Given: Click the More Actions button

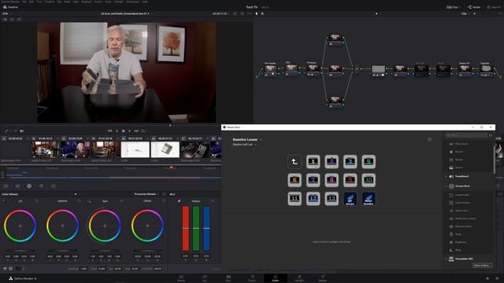Looking at the screenshot, I should (482, 266).
